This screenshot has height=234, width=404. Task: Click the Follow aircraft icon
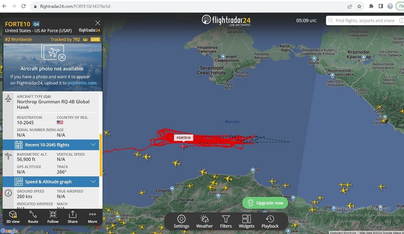point(53,217)
